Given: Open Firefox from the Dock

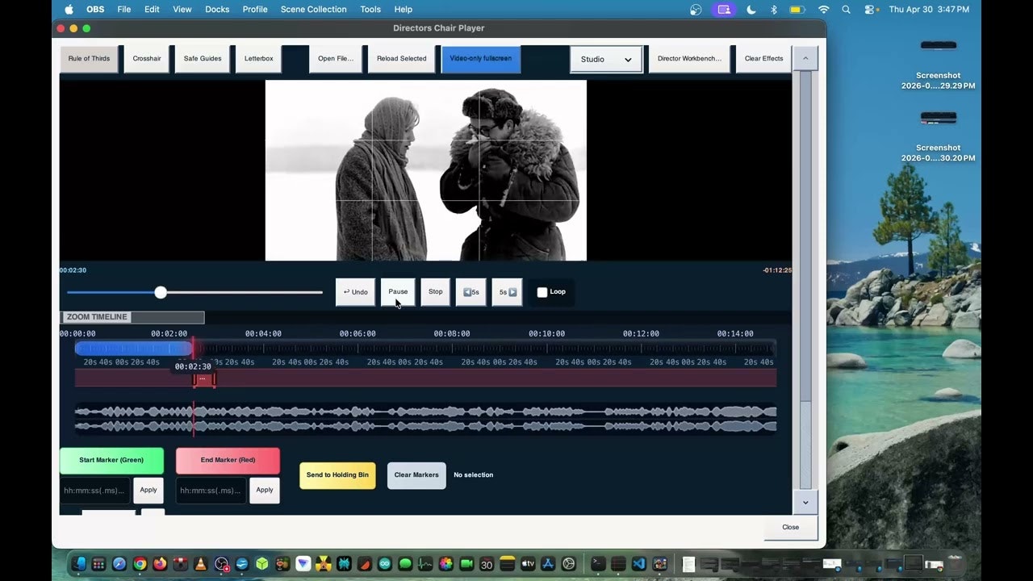Looking at the screenshot, I should point(160,564).
